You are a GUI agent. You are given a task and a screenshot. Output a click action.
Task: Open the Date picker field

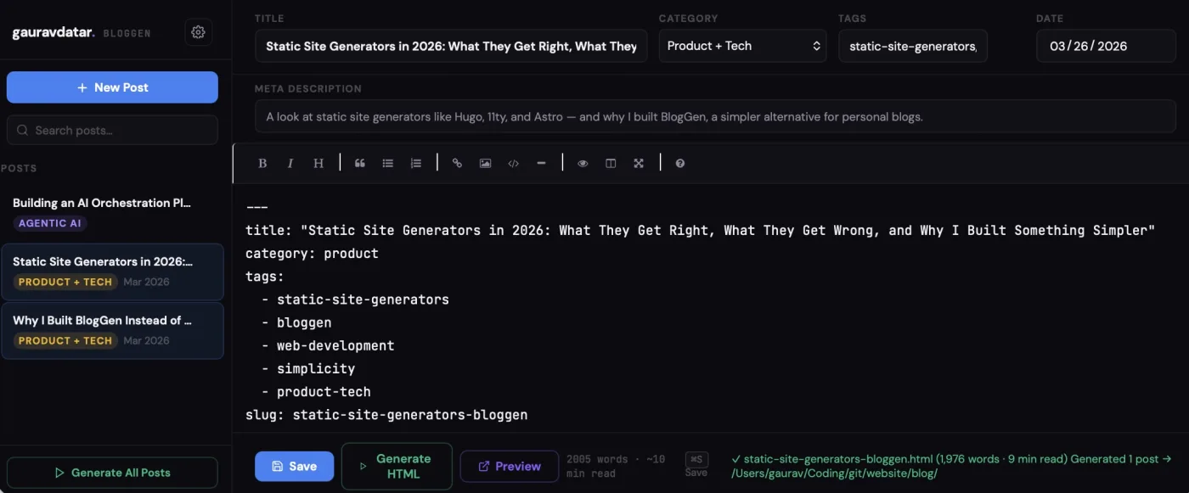click(1106, 46)
